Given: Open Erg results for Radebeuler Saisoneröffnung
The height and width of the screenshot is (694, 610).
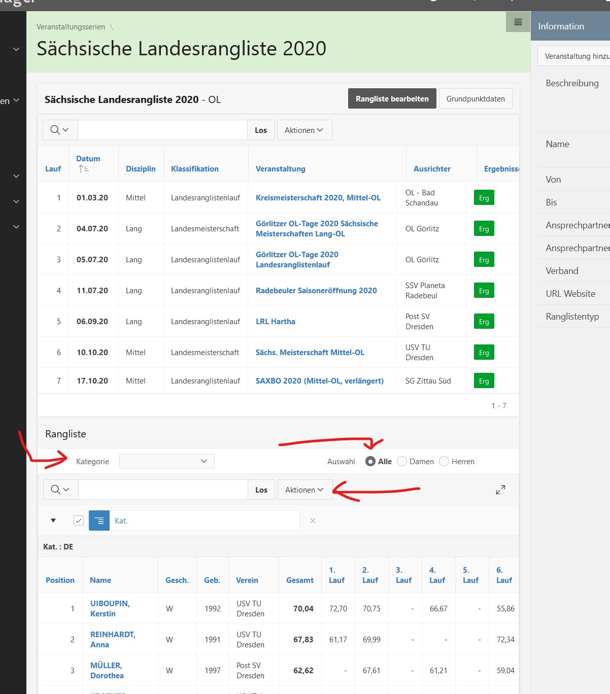Looking at the screenshot, I should click(484, 291).
